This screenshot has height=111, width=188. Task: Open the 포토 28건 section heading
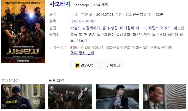click(x=56, y=80)
